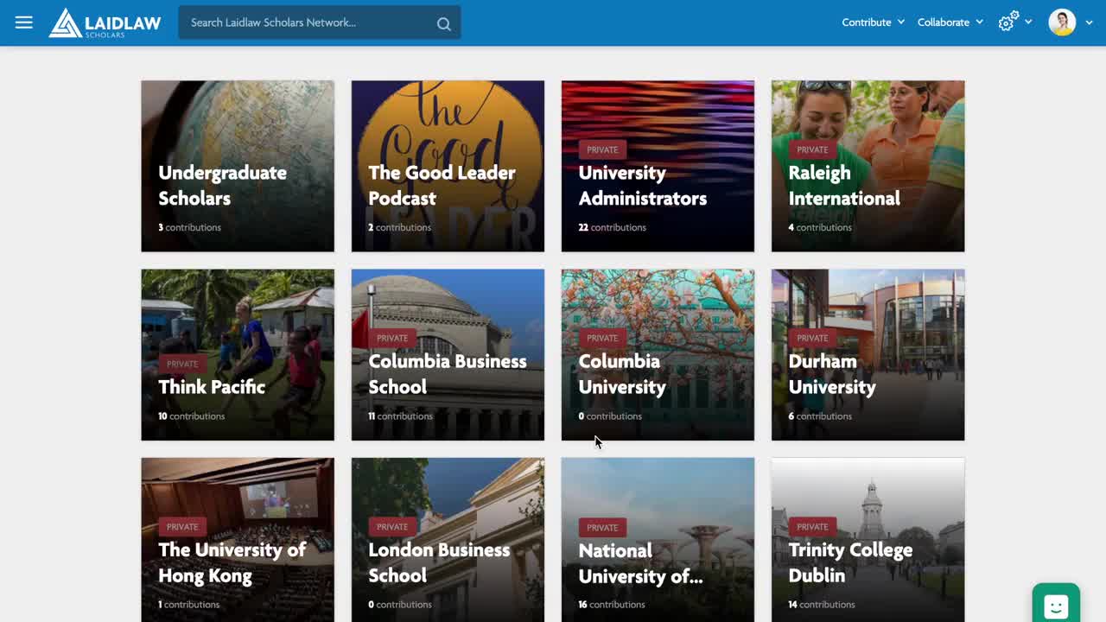The width and height of the screenshot is (1106, 622).
Task: Open the green chat widget
Action: pyautogui.click(x=1055, y=605)
